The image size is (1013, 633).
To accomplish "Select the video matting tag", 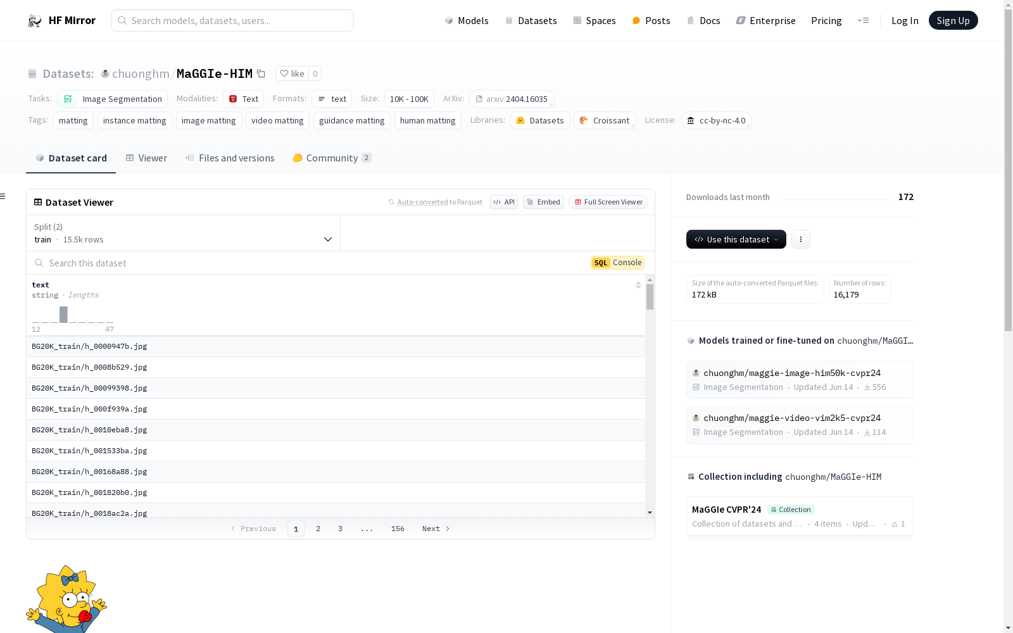I will 277,120.
